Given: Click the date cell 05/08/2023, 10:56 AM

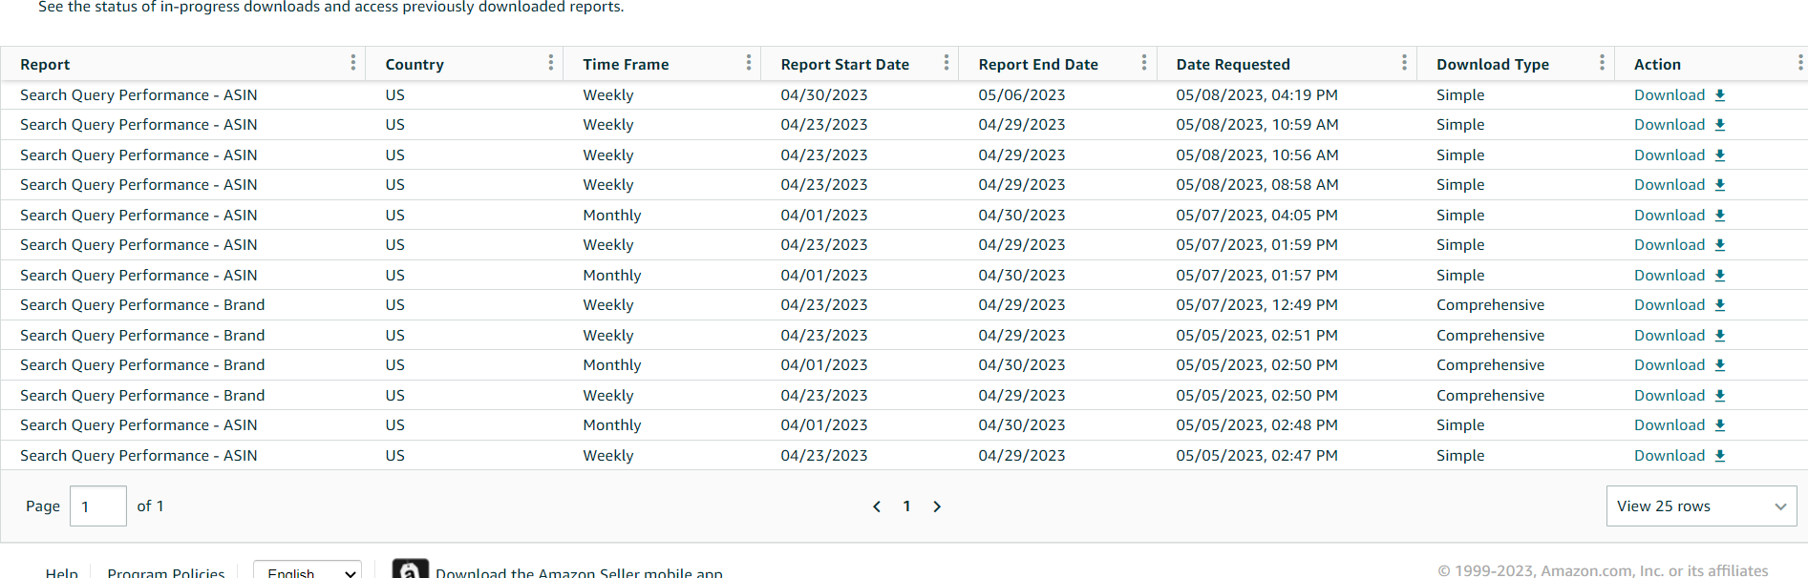Looking at the screenshot, I should tap(1257, 155).
